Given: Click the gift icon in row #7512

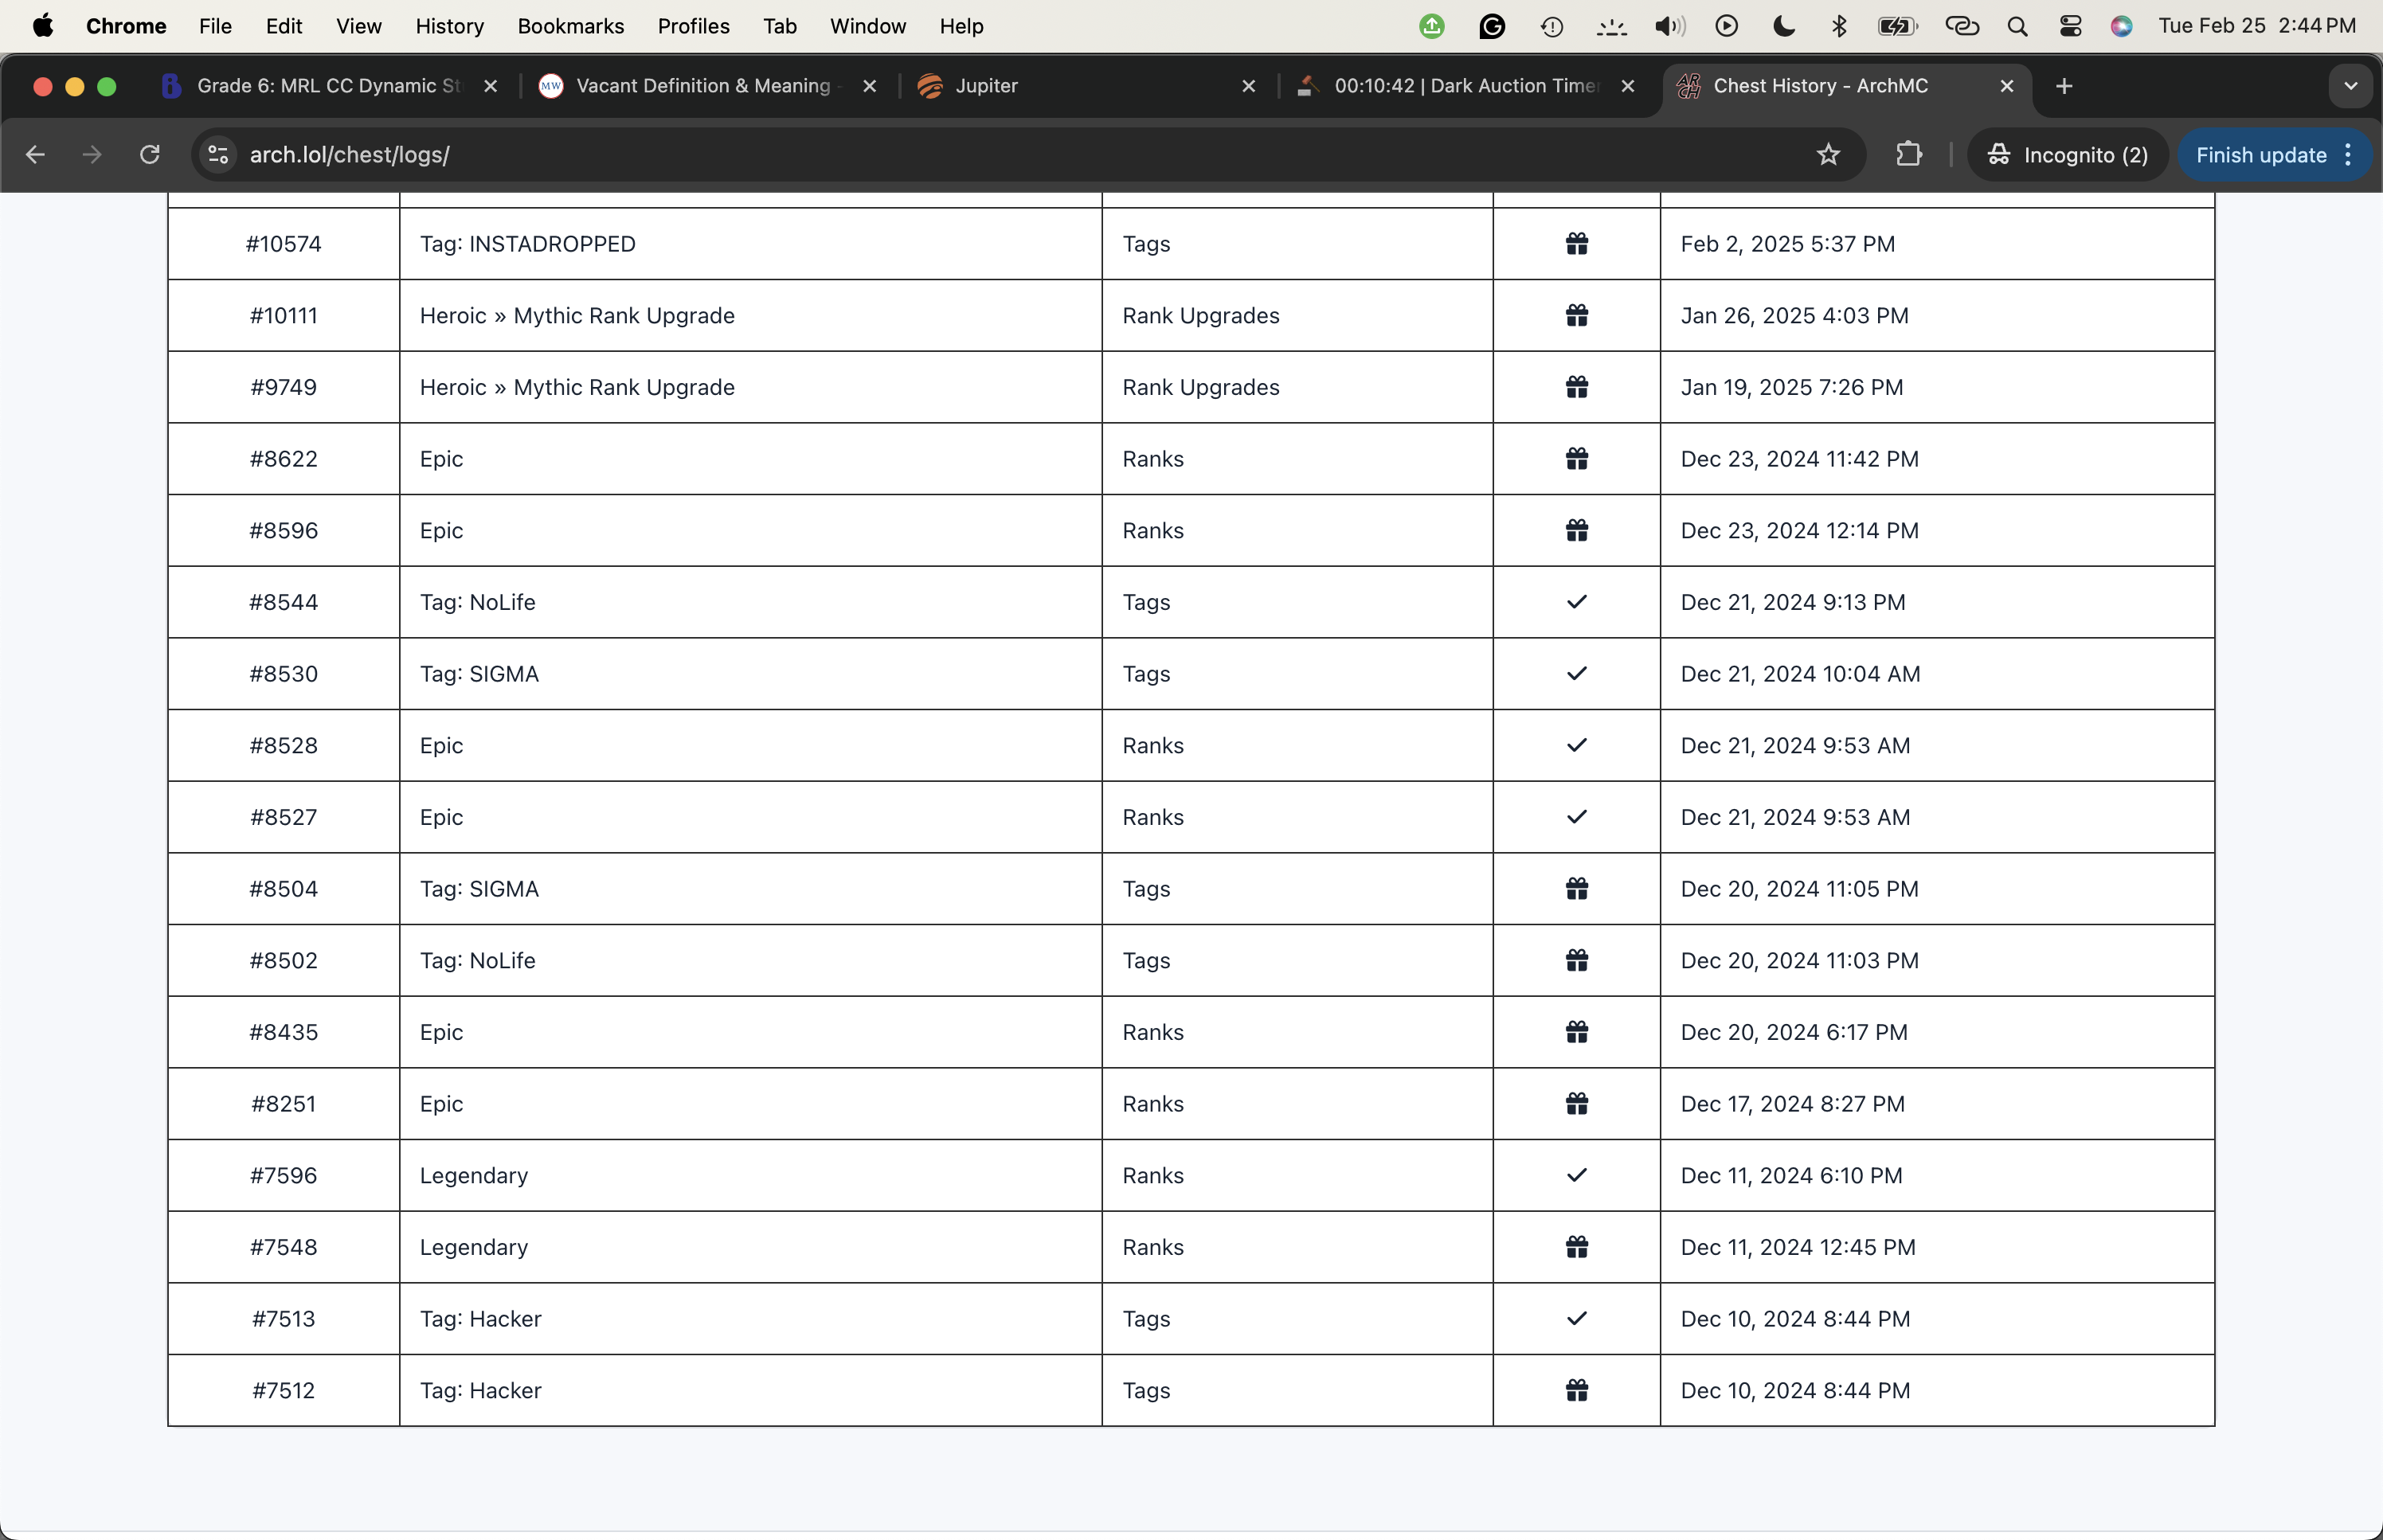Looking at the screenshot, I should 1576,1391.
